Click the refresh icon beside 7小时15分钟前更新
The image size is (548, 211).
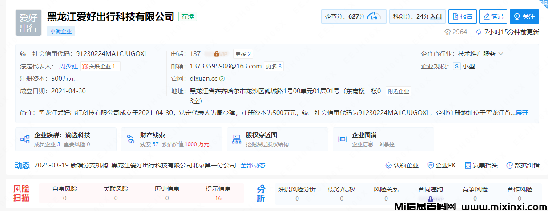pos(479,32)
